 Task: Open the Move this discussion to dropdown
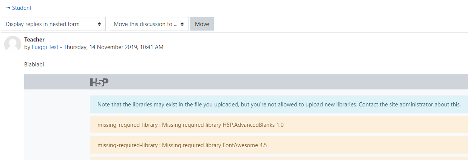(x=148, y=24)
